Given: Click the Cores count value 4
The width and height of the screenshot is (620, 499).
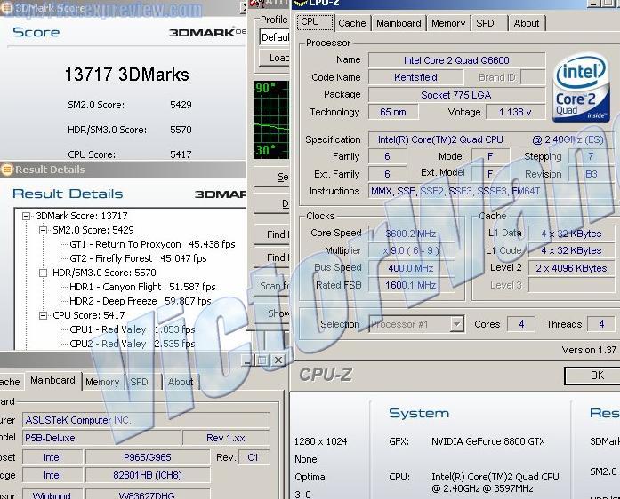Looking at the screenshot, I should pyautogui.click(x=521, y=324).
